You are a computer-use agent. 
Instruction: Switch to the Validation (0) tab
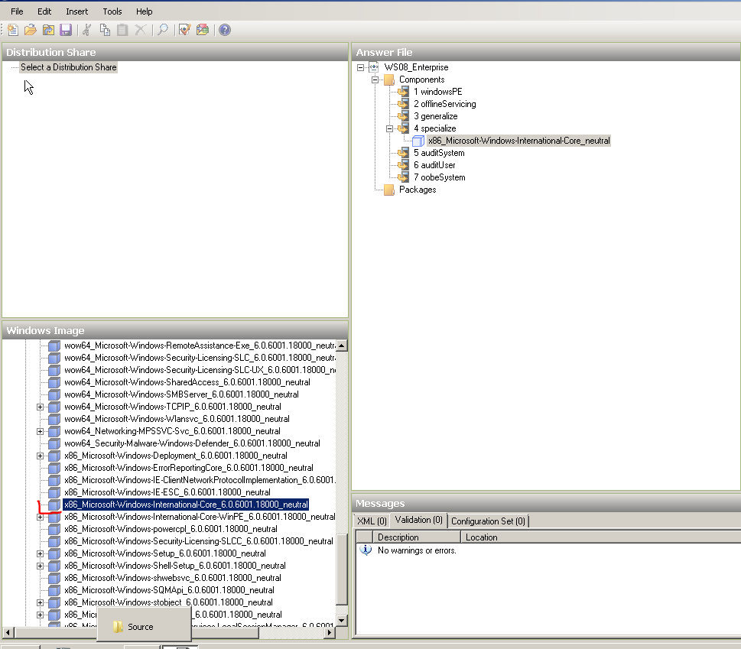(419, 520)
